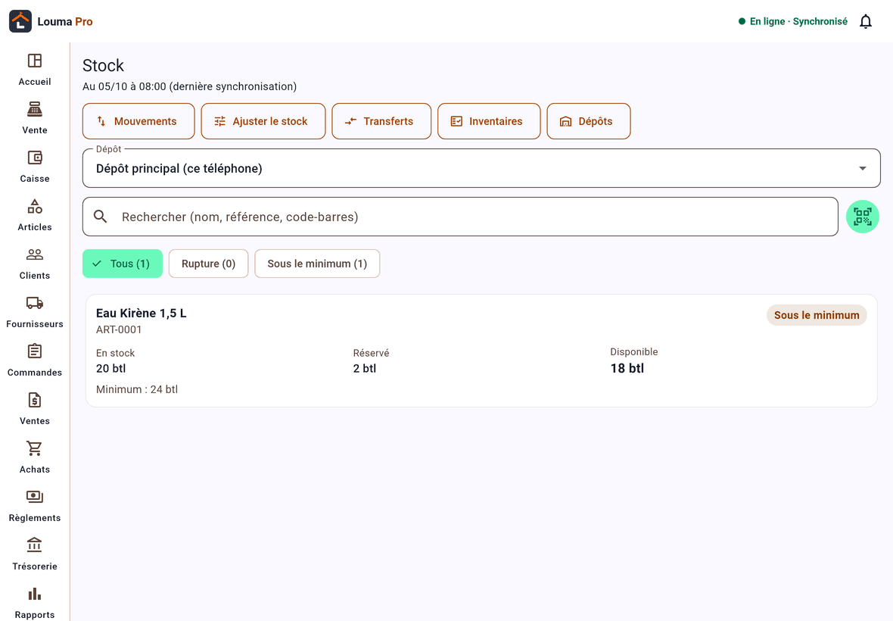Open the Commandes clipboard icon
Viewport: 893px width, 621px height.
[35, 351]
